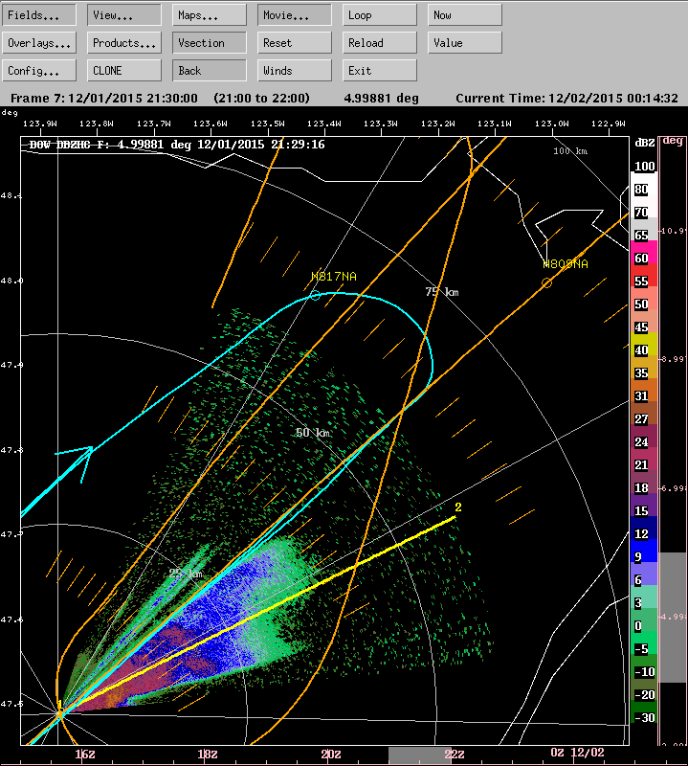Click the 16z mark on time axis
688x766 pixels.
pyautogui.click(x=85, y=754)
